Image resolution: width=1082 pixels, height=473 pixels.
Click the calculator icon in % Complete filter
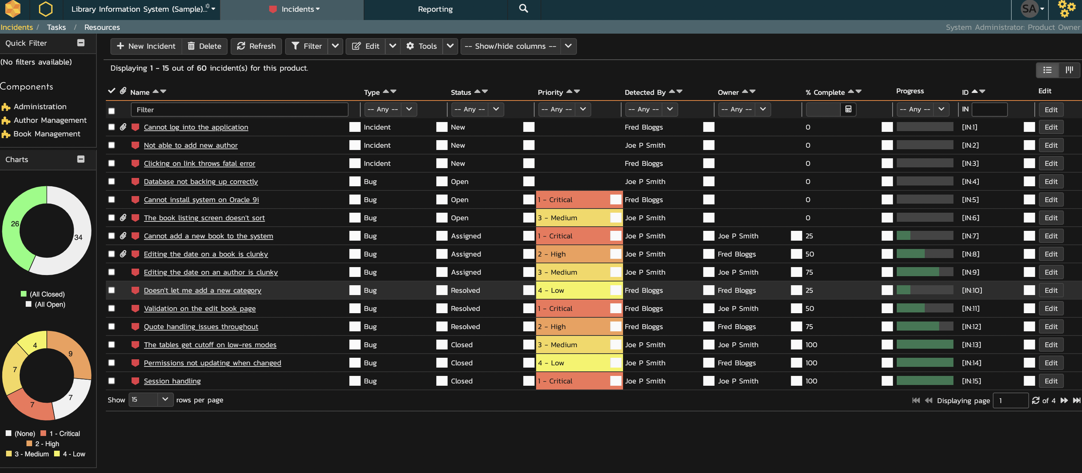coord(848,109)
